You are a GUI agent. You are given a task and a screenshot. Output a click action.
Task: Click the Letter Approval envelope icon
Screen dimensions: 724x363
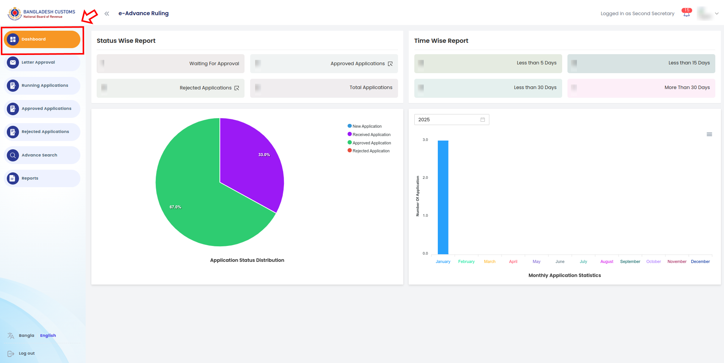tap(13, 63)
